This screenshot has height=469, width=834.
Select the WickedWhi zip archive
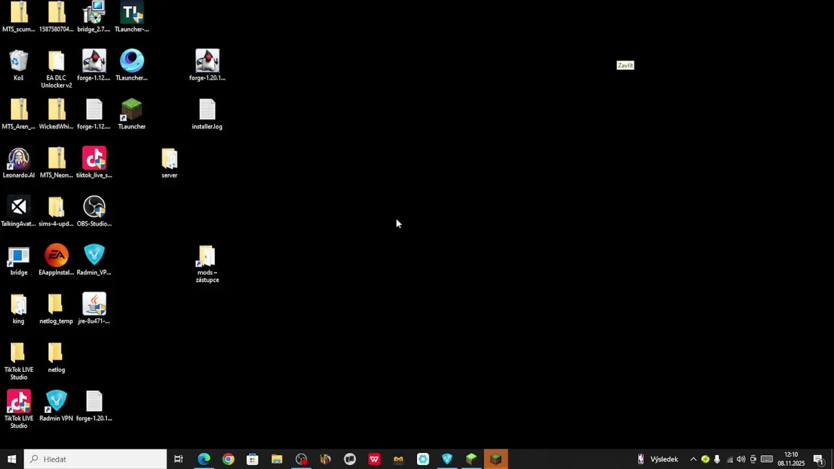click(56, 110)
